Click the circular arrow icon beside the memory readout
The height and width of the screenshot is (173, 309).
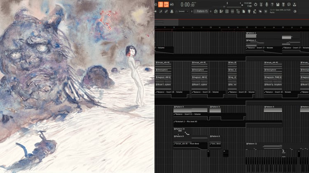click(255, 5)
